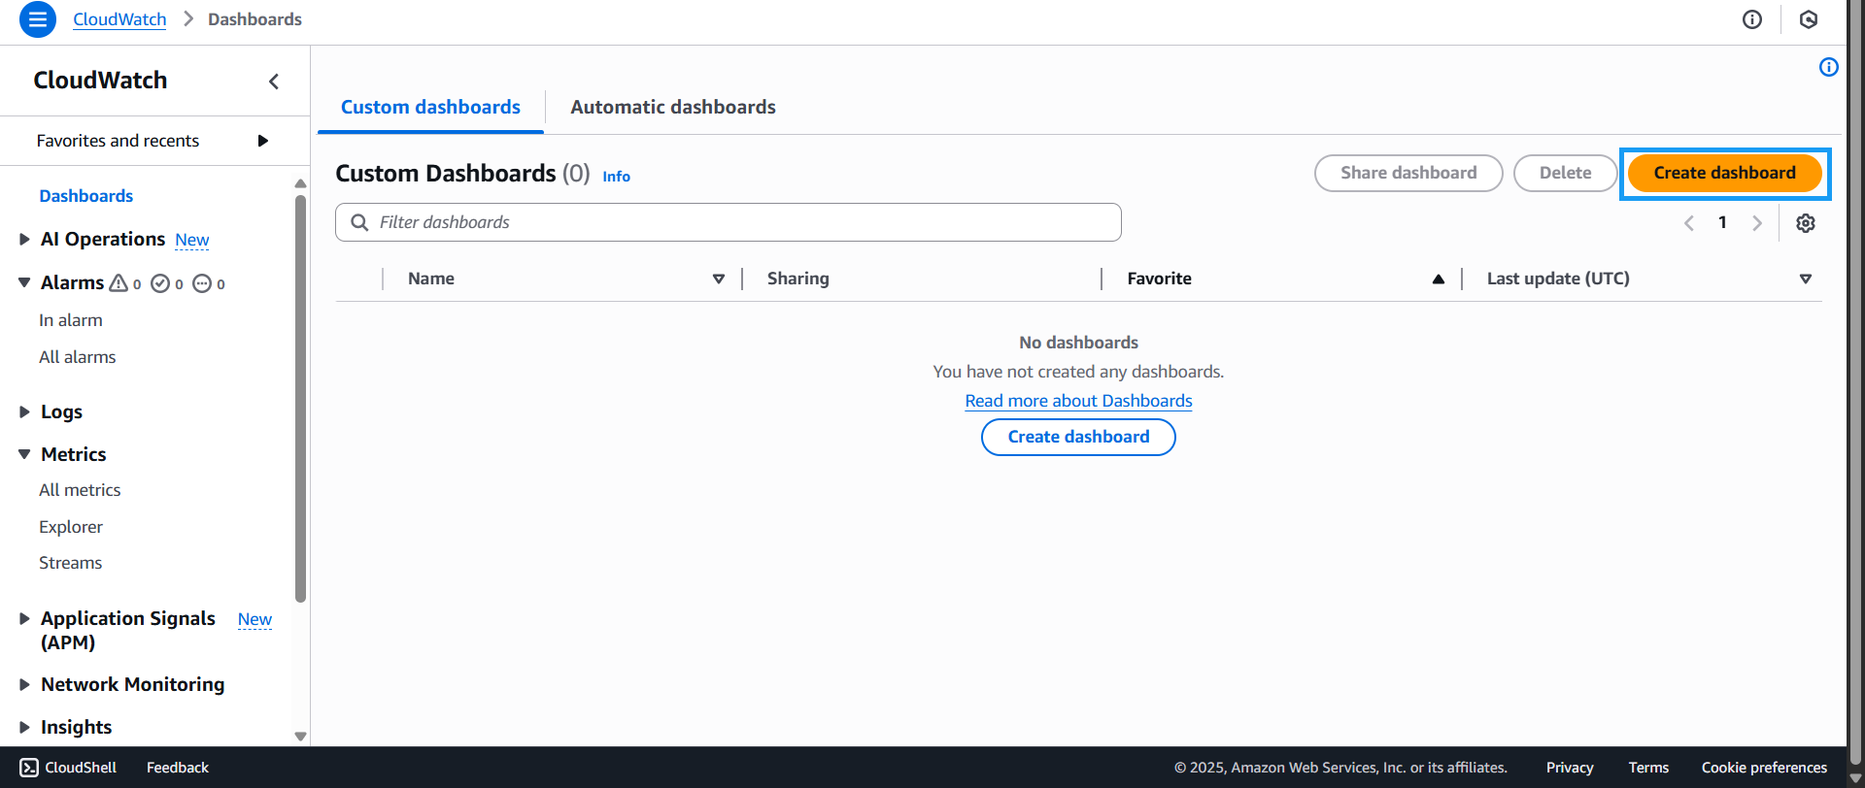1865x788 pixels.
Task: Collapse the CloudWatch sidebar panel
Action: (274, 82)
